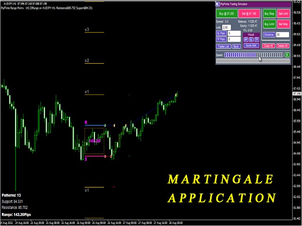Place a Sell Stop pending order
The height and width of the screenshot is (226, 302).
pos(283,24)
